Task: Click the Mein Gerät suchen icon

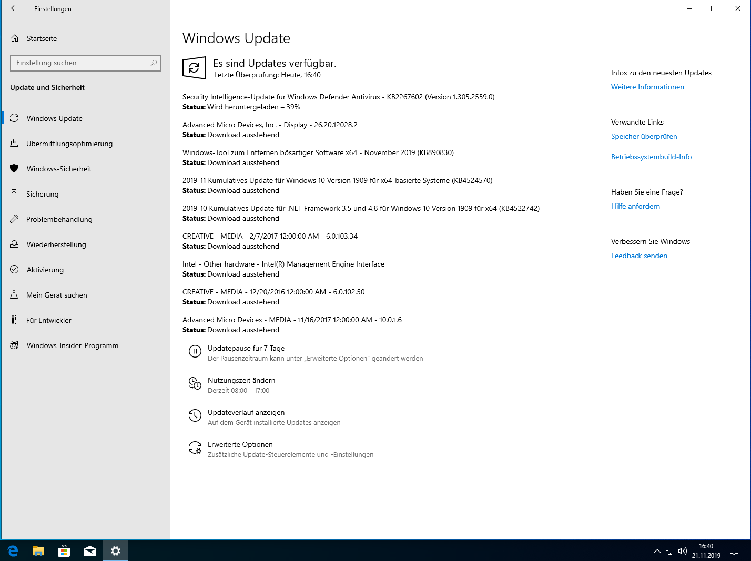Action: pyautogui.click(x=14, y=295)
